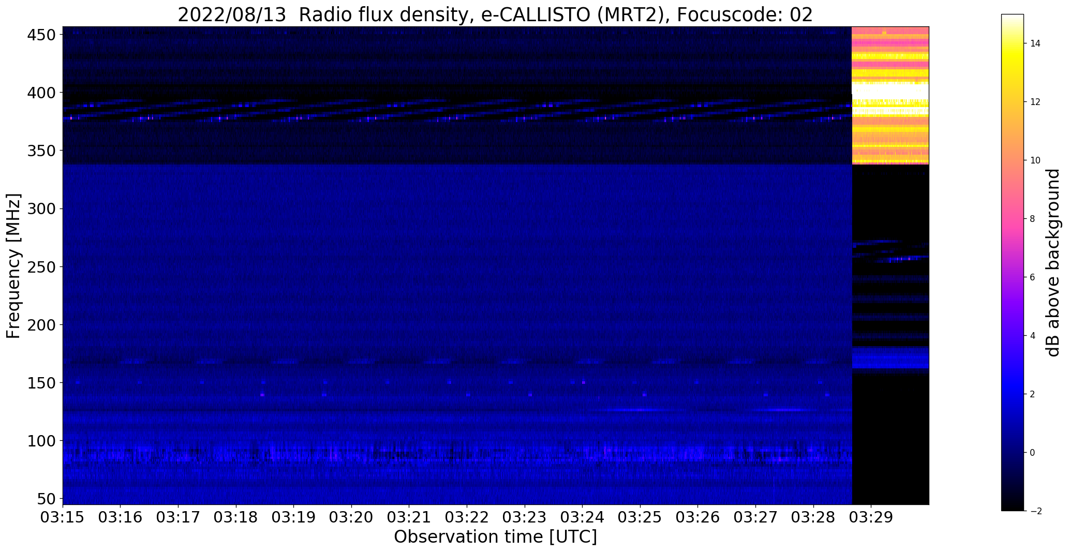Click the 03:24 time tick label
The image size is (1069, 552).
[x=583, y=517]
